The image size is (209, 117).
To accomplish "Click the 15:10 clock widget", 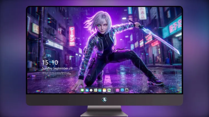I will point(50,62).
